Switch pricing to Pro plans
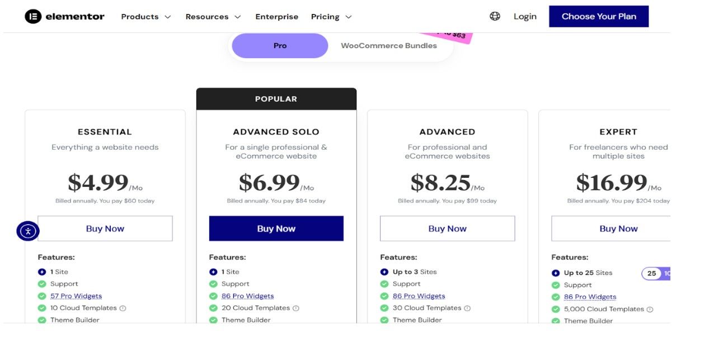 (279, 45)
